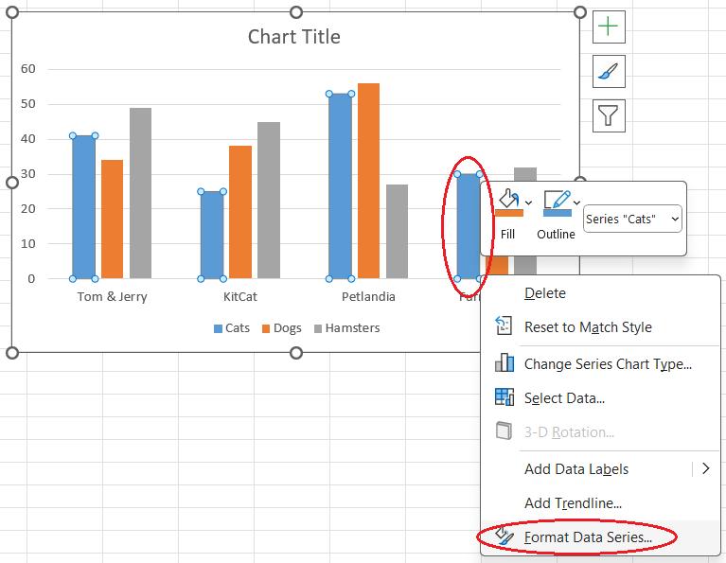
Task: Expand the Add Data Labels submenu arrow
Action: (705, 468)
